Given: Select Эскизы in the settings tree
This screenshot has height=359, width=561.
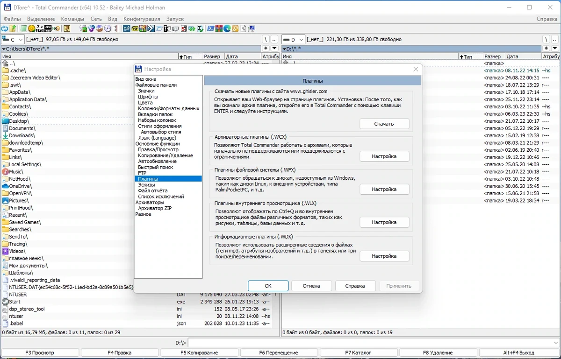Looking at the screenshot, I should tap(146, 185).
